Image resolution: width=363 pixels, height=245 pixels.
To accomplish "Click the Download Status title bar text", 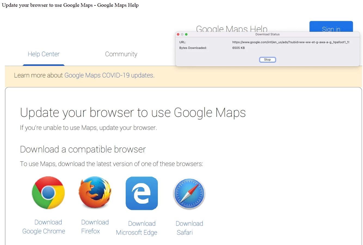I will click(267, 34).
